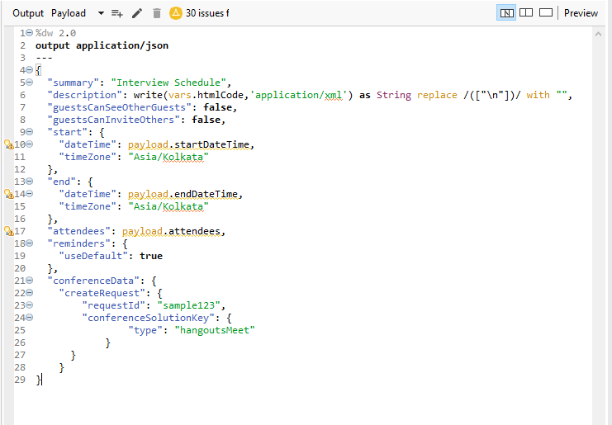The image size is (612, 425).
Task: Click the replace keyword on line 6
Action: 437,95
